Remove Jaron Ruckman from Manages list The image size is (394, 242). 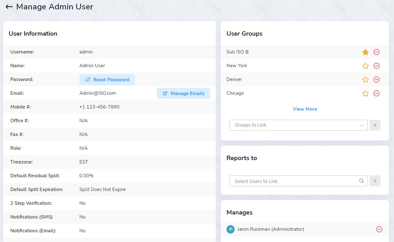coord(379,229)
